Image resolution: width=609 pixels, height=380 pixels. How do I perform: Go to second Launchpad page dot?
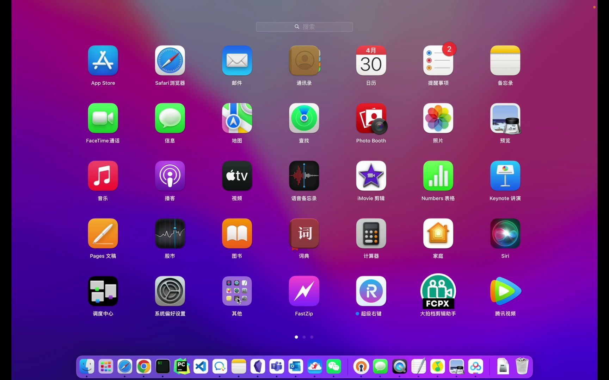(x=304, y=337)
